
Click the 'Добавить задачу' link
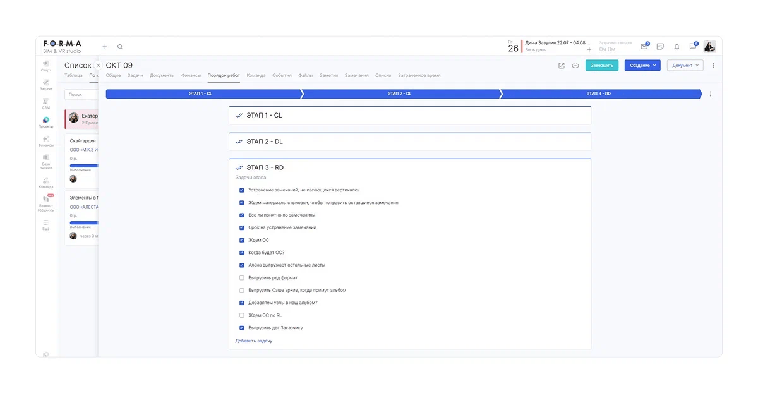coord(253,341)
